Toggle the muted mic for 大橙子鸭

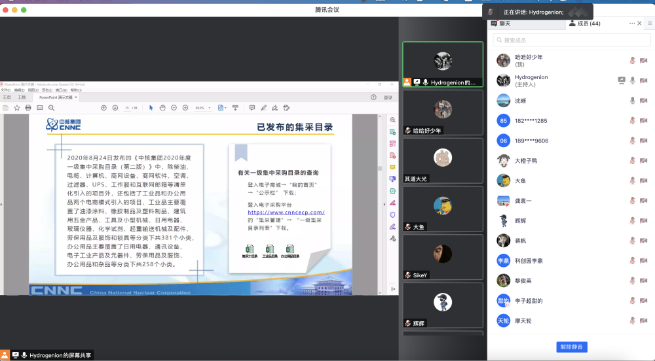(633, 160)
